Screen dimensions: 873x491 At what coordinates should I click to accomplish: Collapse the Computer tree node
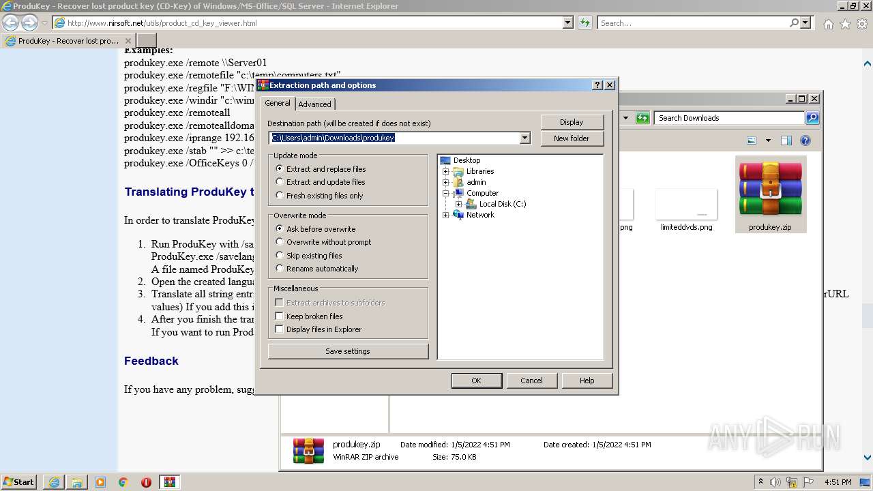pyautogui.click(x=446, y=193)
